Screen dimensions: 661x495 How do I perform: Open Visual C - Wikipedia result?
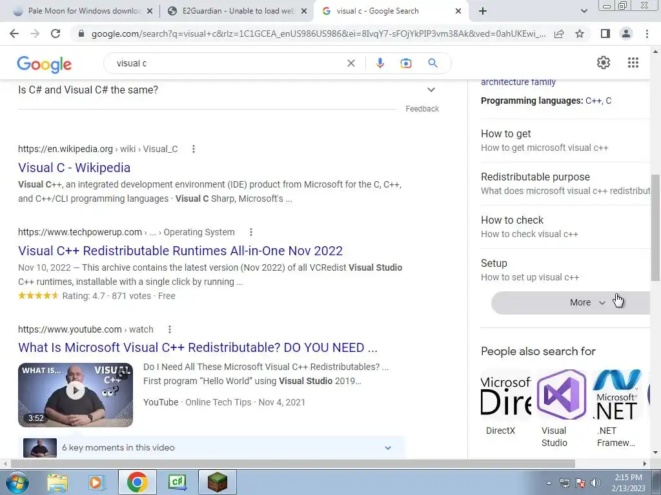point(74,168)
